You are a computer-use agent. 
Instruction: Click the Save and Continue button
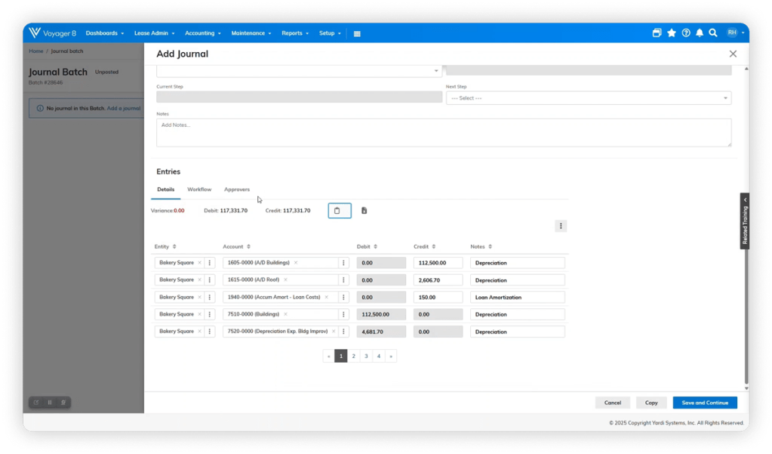[x=704, y=403]
